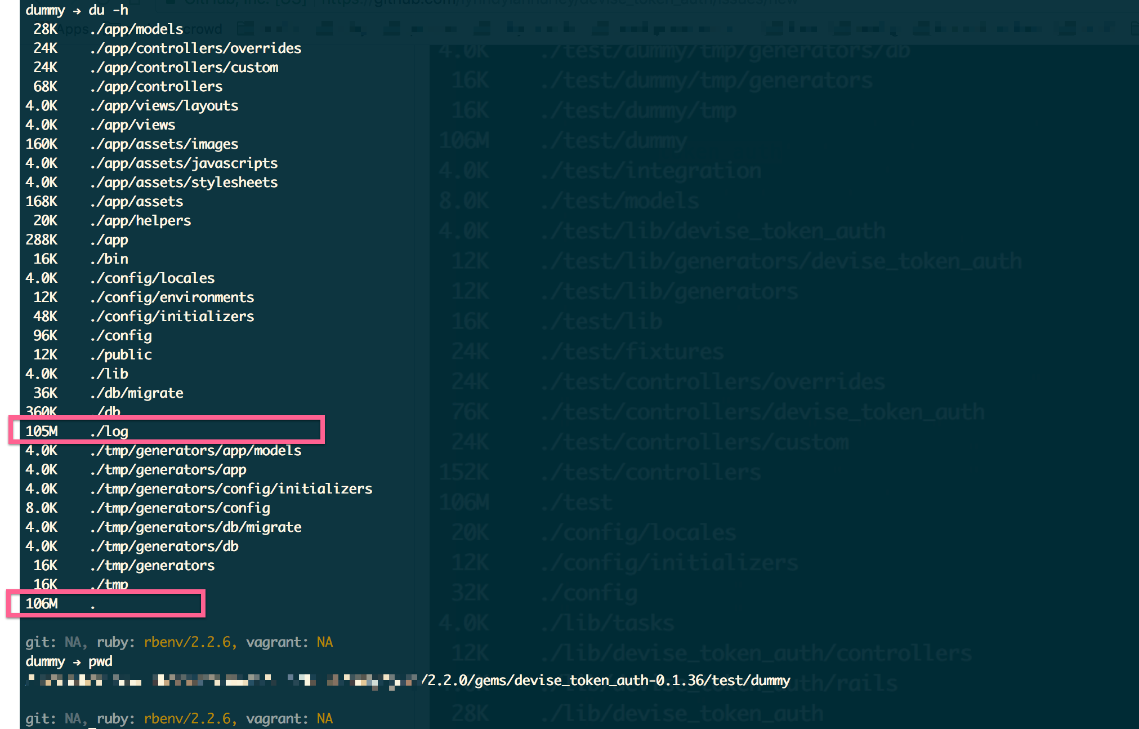
Task: Click the '96K ./config' line
Action: click(x=92, y=336)
